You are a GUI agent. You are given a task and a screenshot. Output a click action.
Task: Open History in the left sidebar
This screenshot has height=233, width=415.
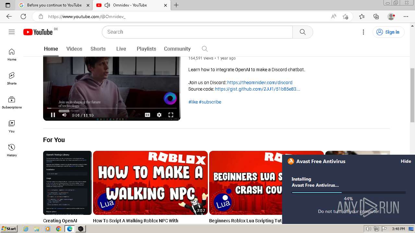coord(12,150)
